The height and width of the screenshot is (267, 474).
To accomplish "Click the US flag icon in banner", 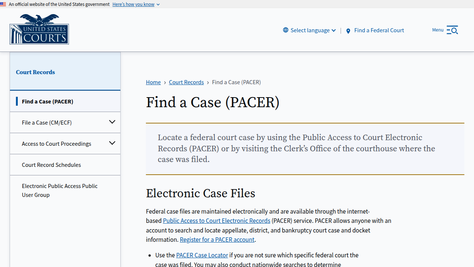I will (x=3, y=4).
